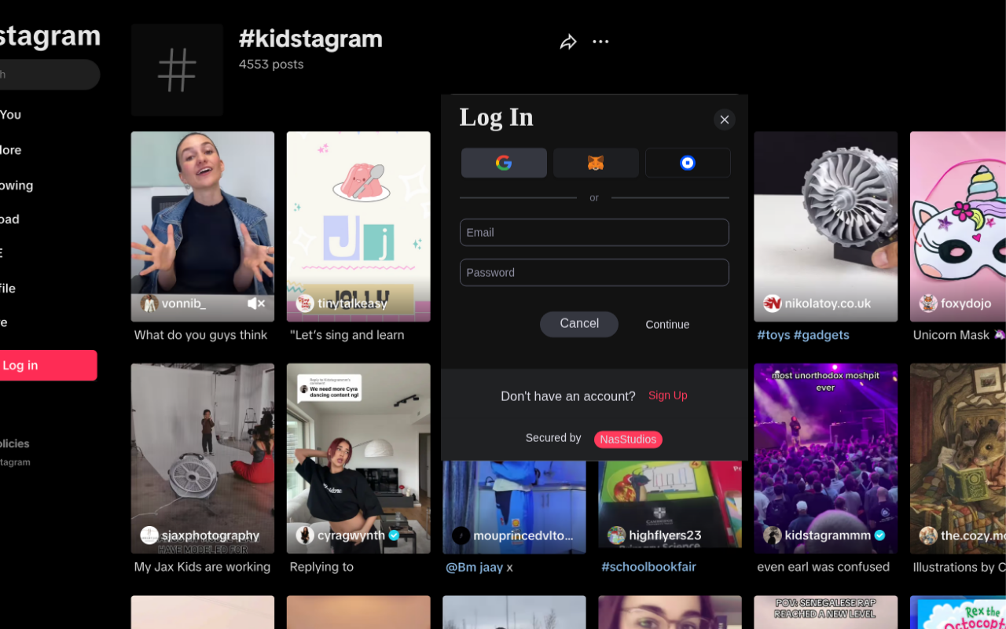Select the blue circle Coinbase wallet login
The image size is (1006, 629).
[x=688, y=163]
